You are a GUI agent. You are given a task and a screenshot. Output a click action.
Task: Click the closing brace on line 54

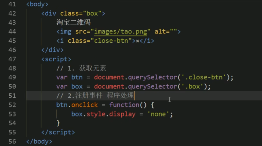tap(58, 123)
